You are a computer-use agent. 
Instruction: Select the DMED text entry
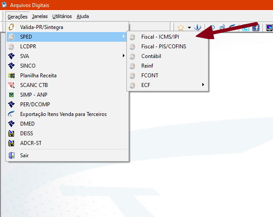point(27,124)
